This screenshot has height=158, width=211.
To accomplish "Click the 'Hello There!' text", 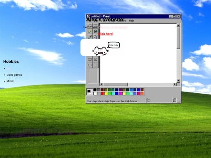I will (x=90, y=27).
